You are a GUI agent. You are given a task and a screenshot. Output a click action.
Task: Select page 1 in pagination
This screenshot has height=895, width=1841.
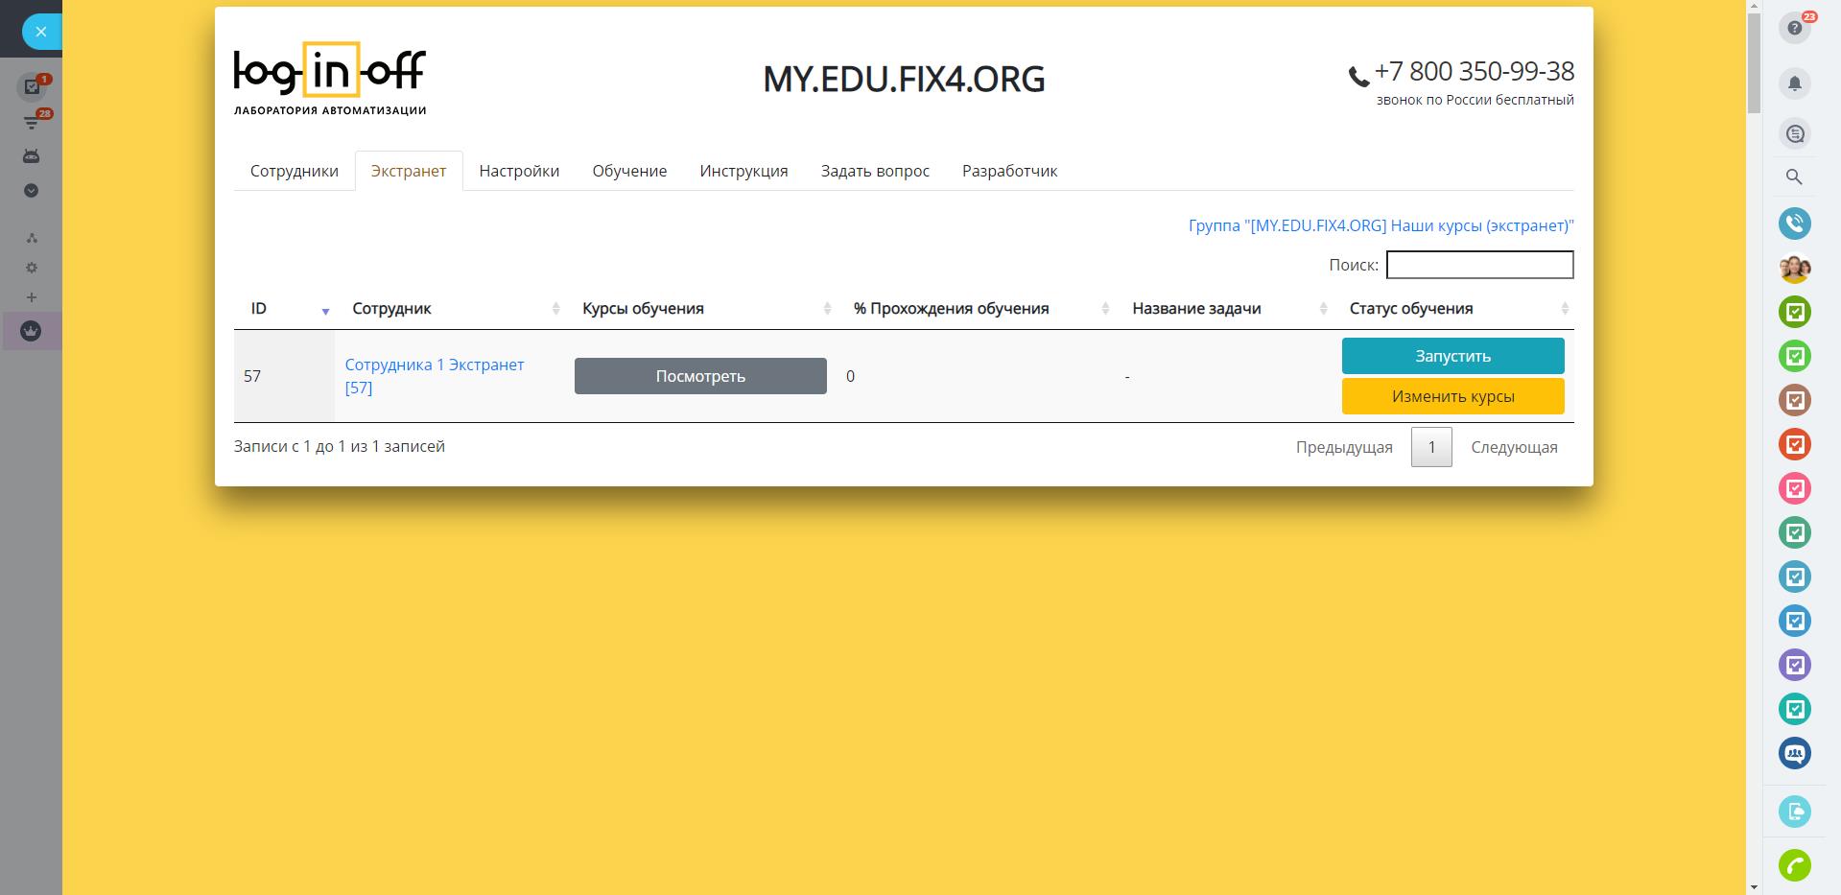(x=1431, y=447)
